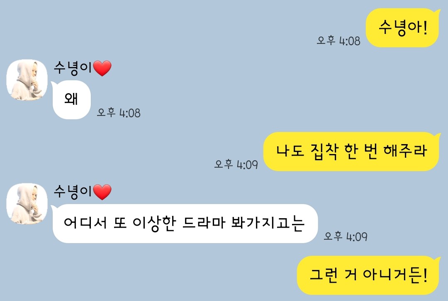Tap the first 수녕이 sender name
Image resolution: width=448 pixels, height=301 pixels.
[x=73, y=68]
